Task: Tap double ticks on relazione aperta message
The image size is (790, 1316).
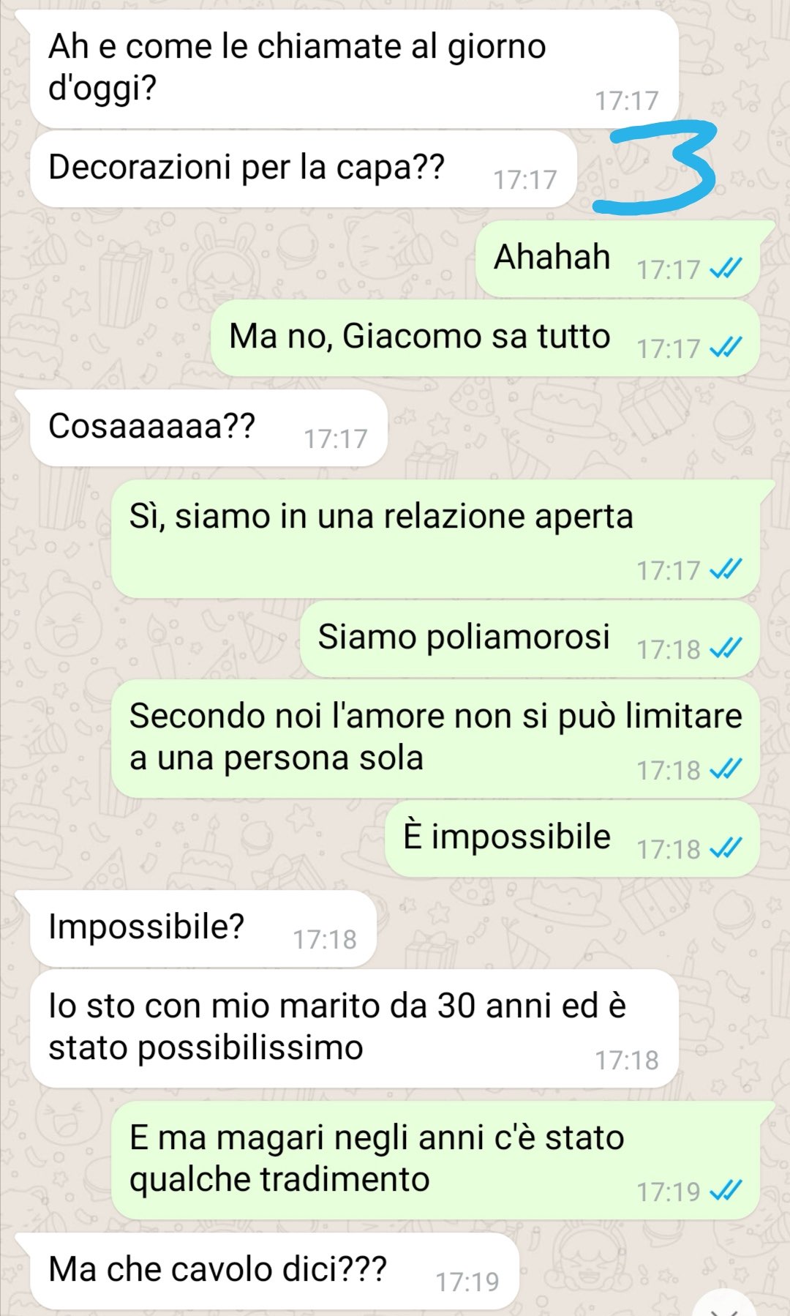Action: click(726, 570)
